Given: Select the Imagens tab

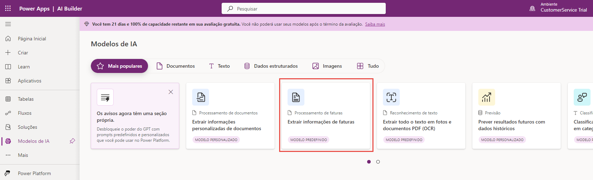Looking at the screenshot, I should 327,66.
